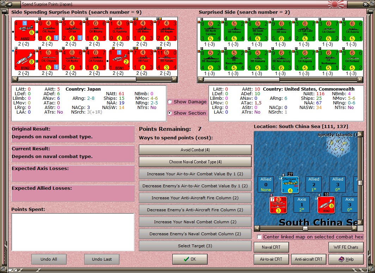The height and width of the screenshot is (273, 375).
Task: Click the red Japanese ship stack on map
Action: pos(278,205)
